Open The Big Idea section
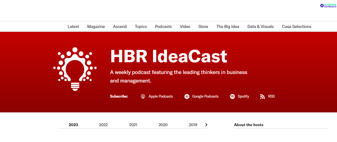The image size is (337, 142). 228,27
